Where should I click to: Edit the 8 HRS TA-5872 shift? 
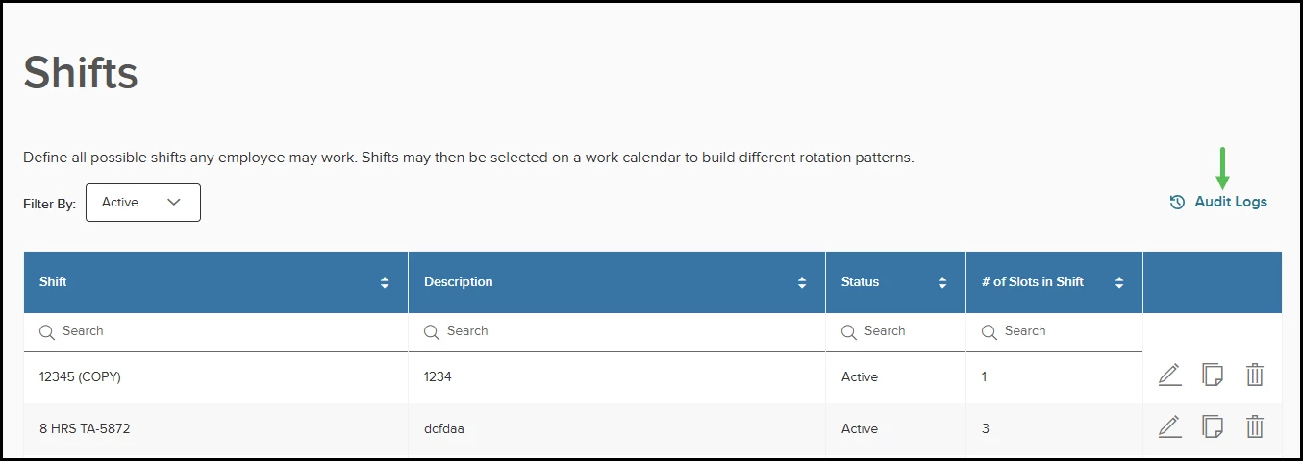coord(1169,427)
